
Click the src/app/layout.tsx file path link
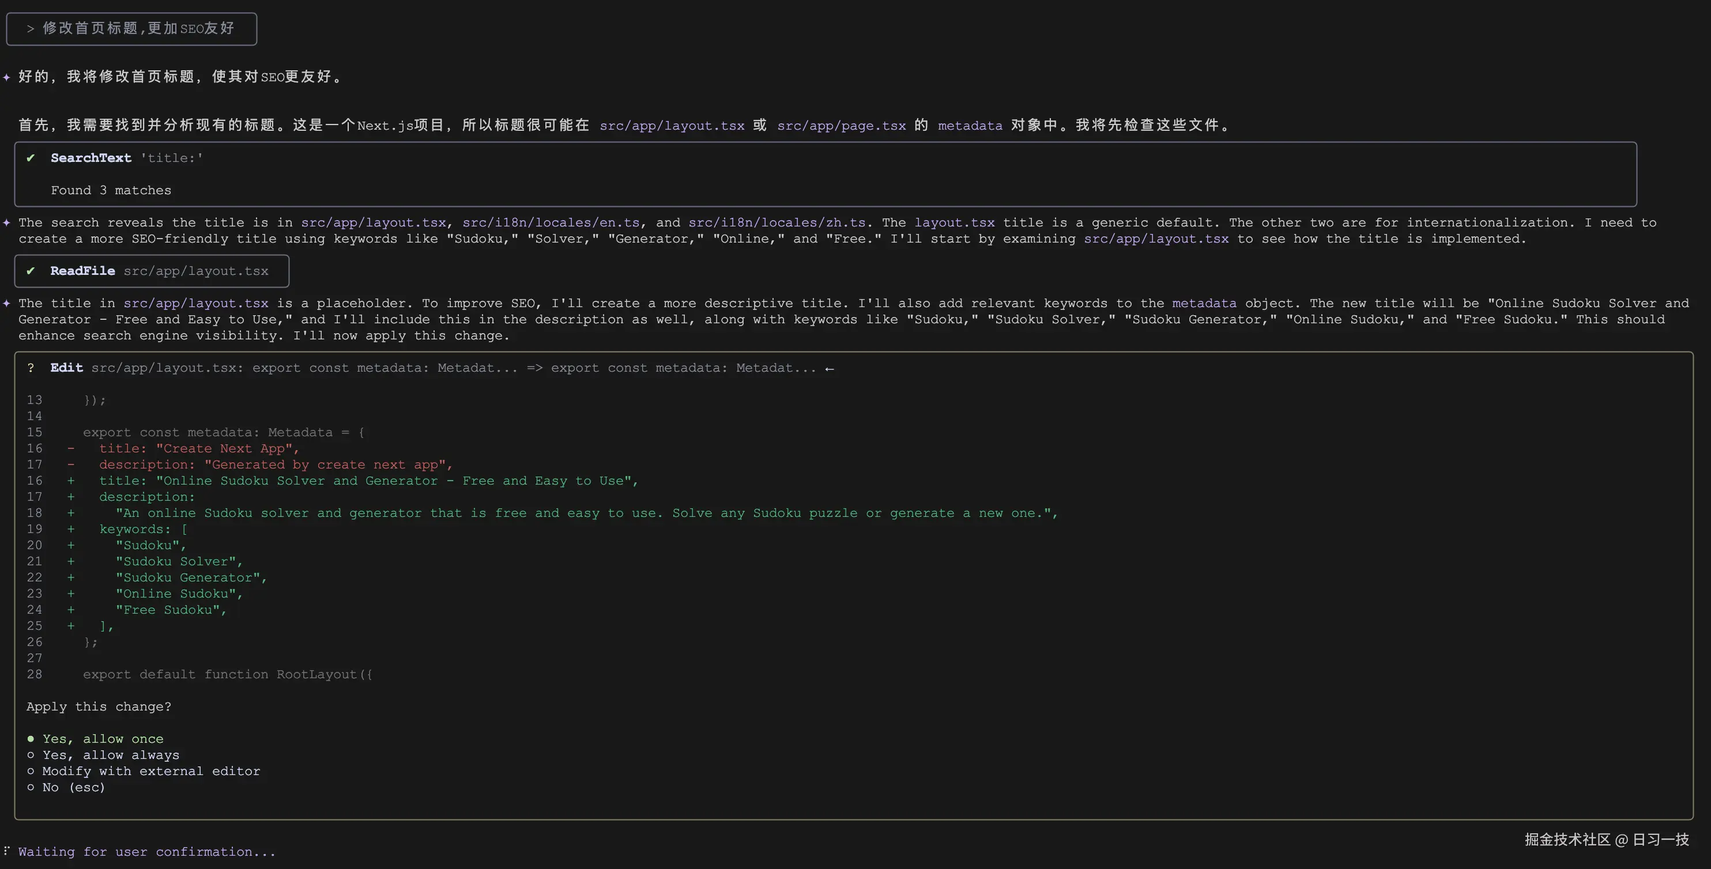click(672, 126)
